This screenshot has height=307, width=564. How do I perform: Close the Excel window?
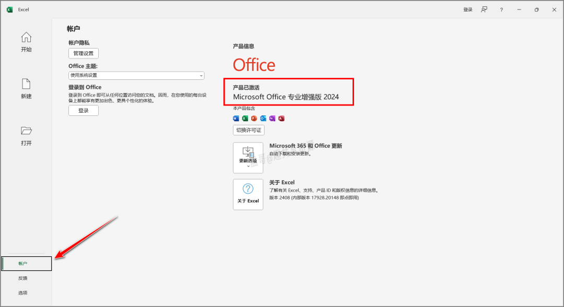[554, 10]
